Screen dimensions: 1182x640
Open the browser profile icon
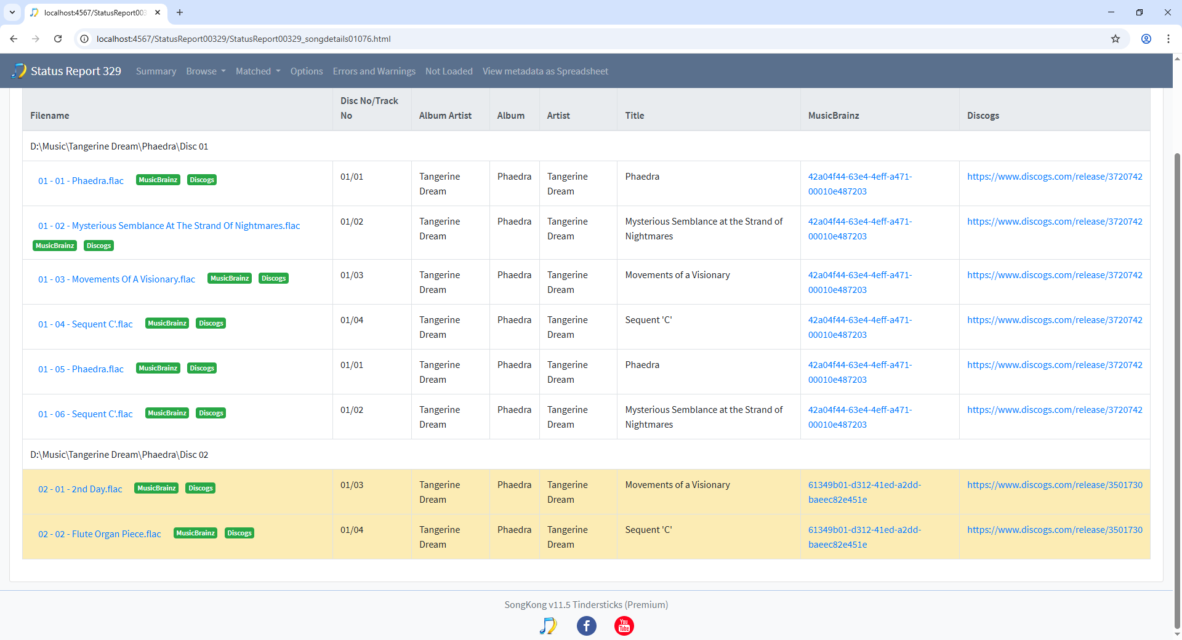[1146, 39]
